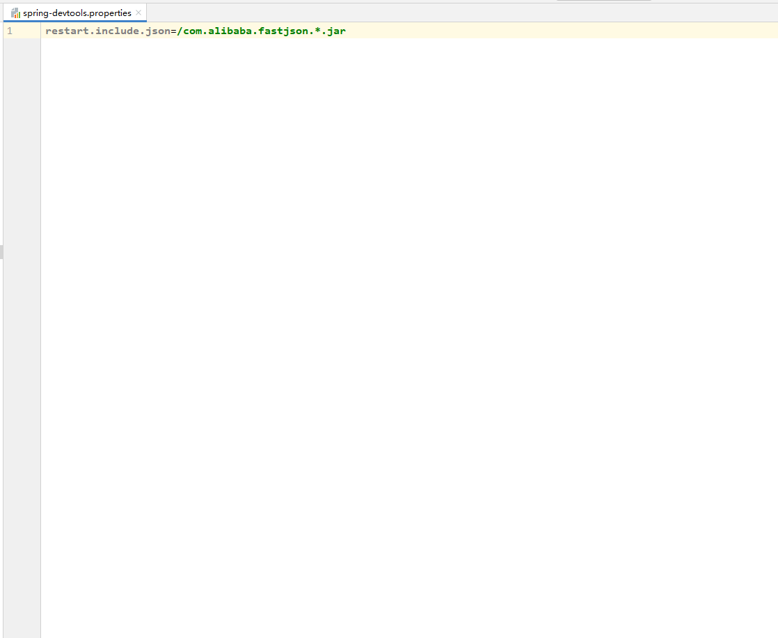Image resolution: width=778 pixels, height=638 pixels.
Task: Select line number 1 in the gutter
Action: (9, 31)
